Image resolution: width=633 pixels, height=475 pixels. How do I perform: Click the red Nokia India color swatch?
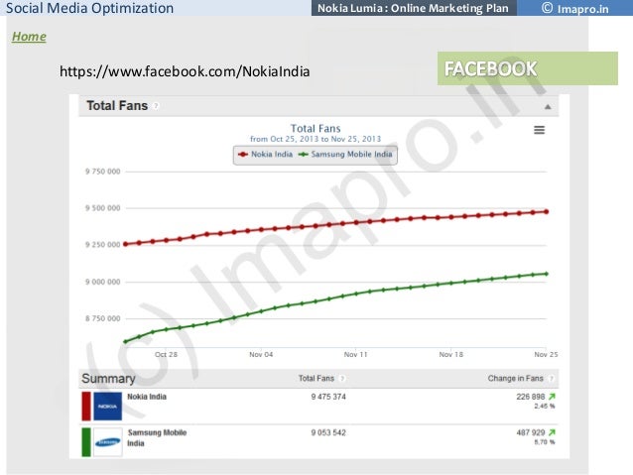[86, 406]
